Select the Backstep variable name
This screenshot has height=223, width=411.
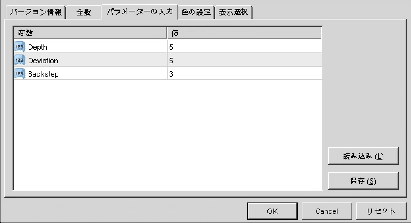coord(43,74)
